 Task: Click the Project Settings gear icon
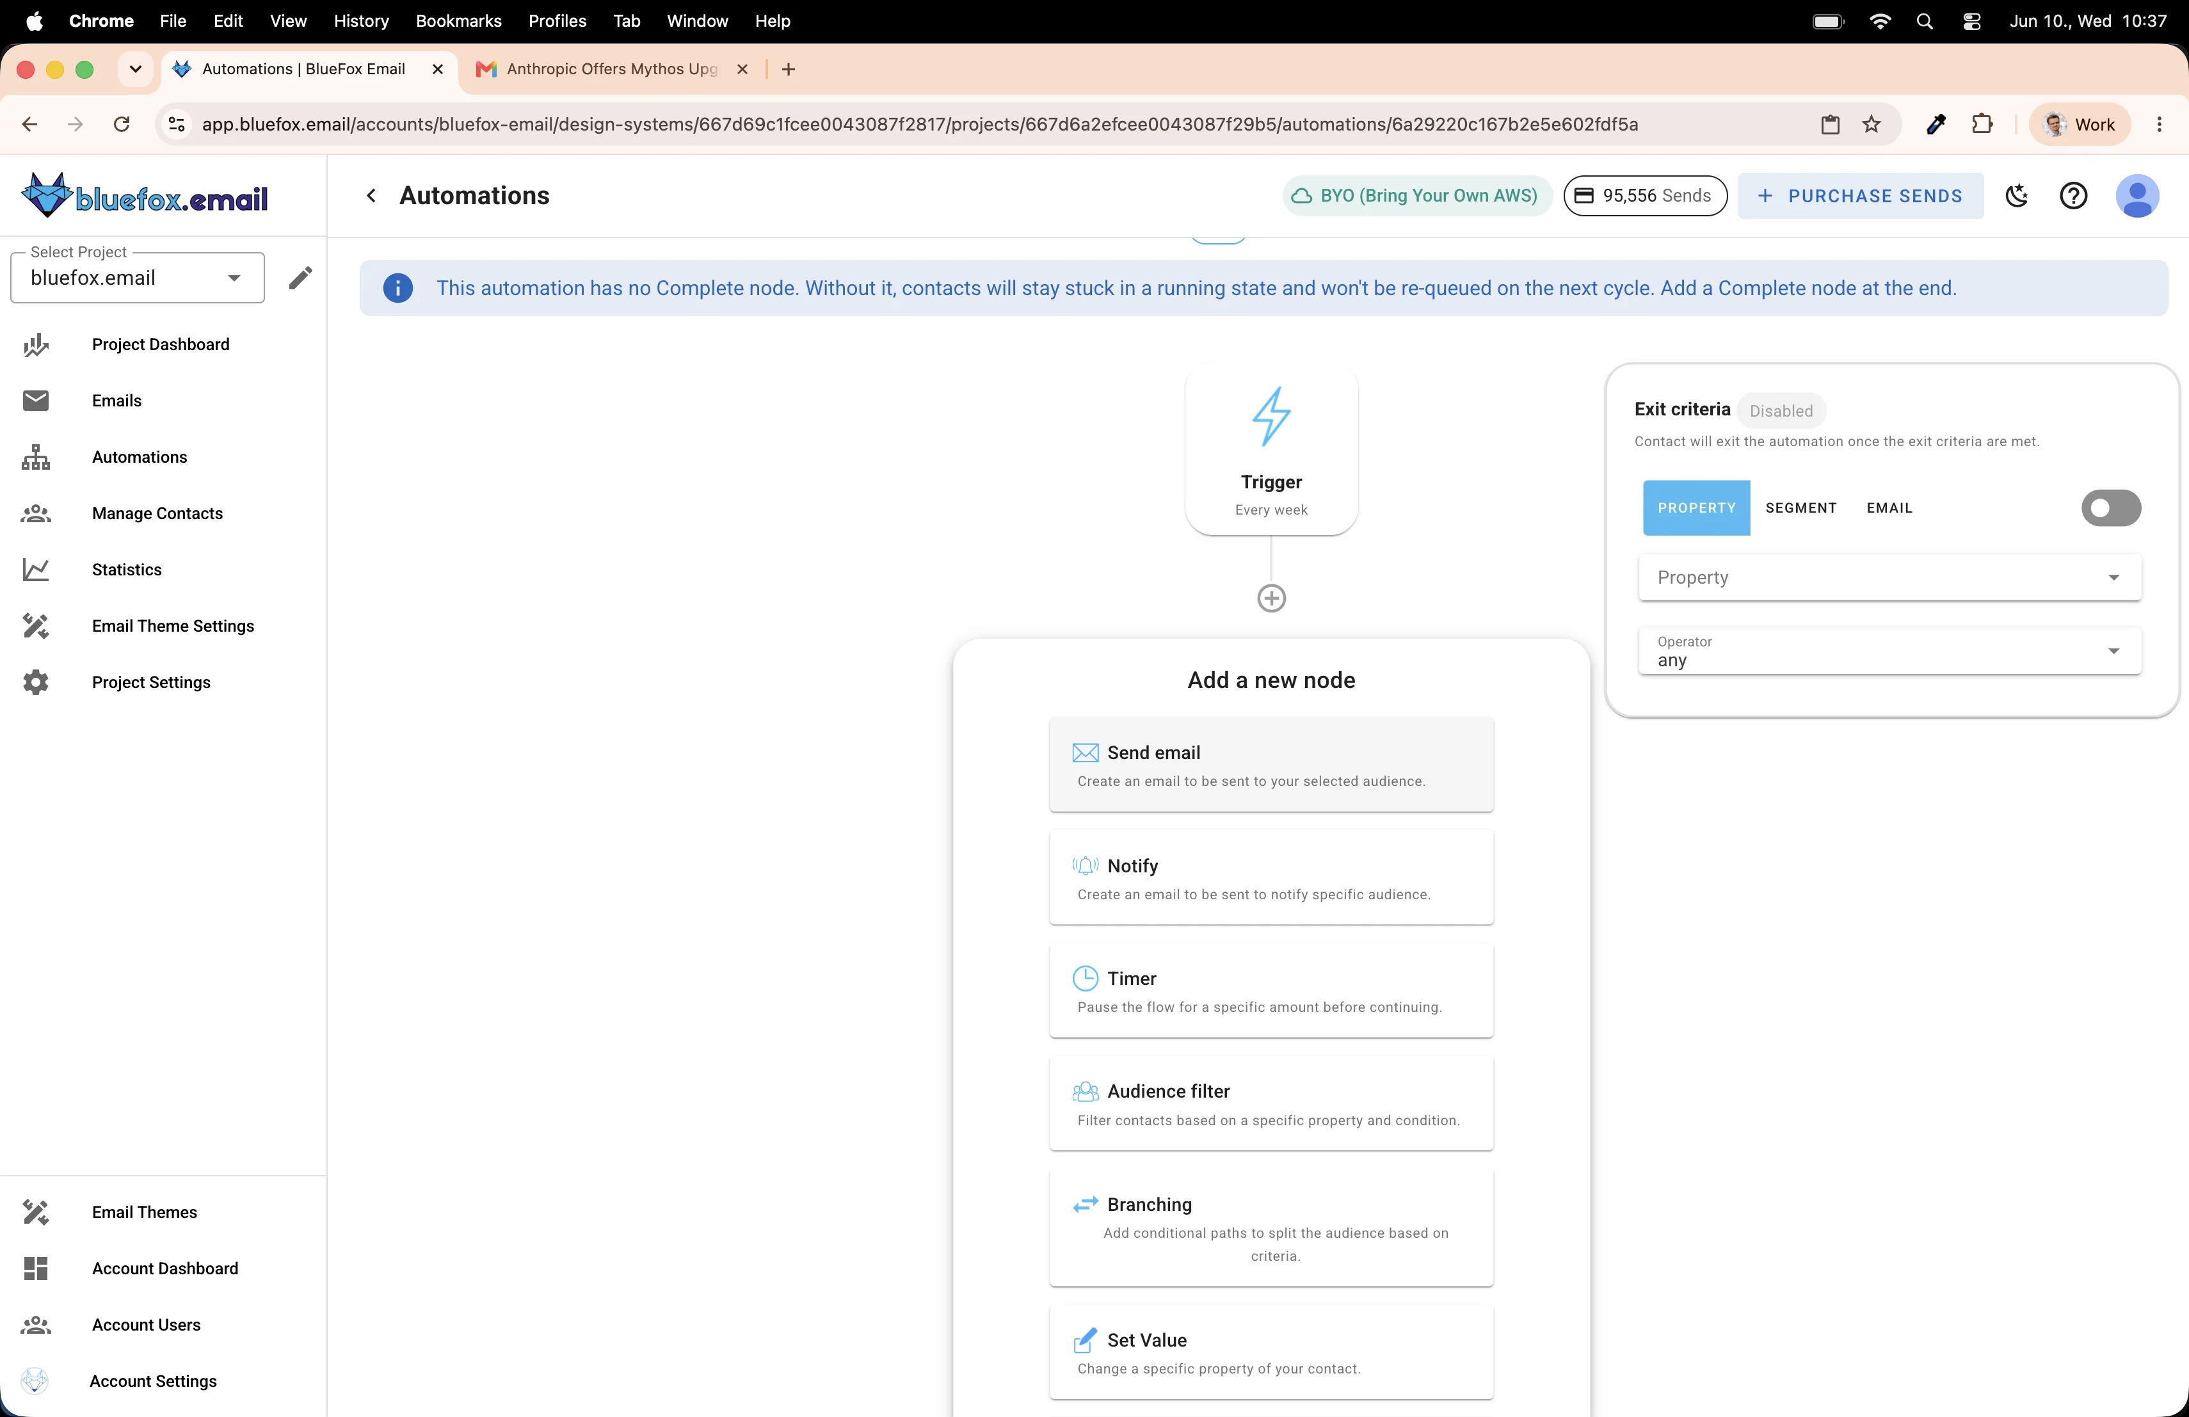[x=36, y=682]
